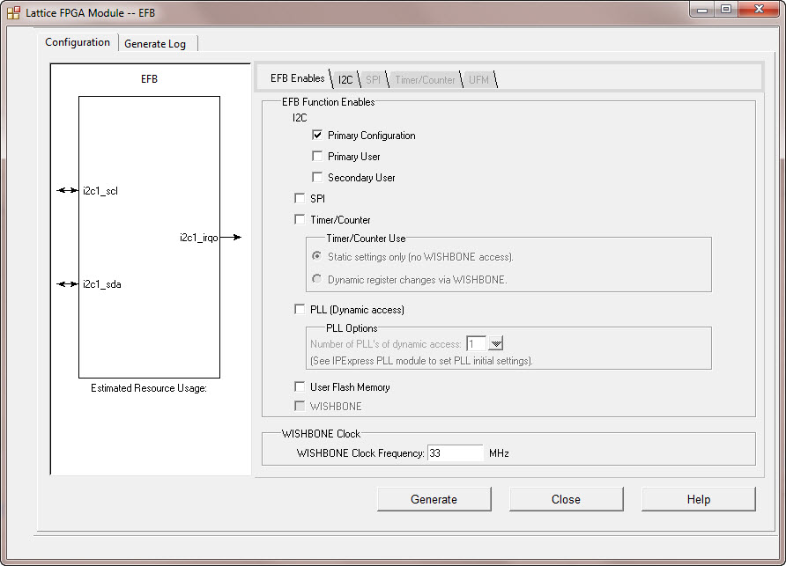
Task: Switch to the Generate Log tab
Action: click(155, 44)
